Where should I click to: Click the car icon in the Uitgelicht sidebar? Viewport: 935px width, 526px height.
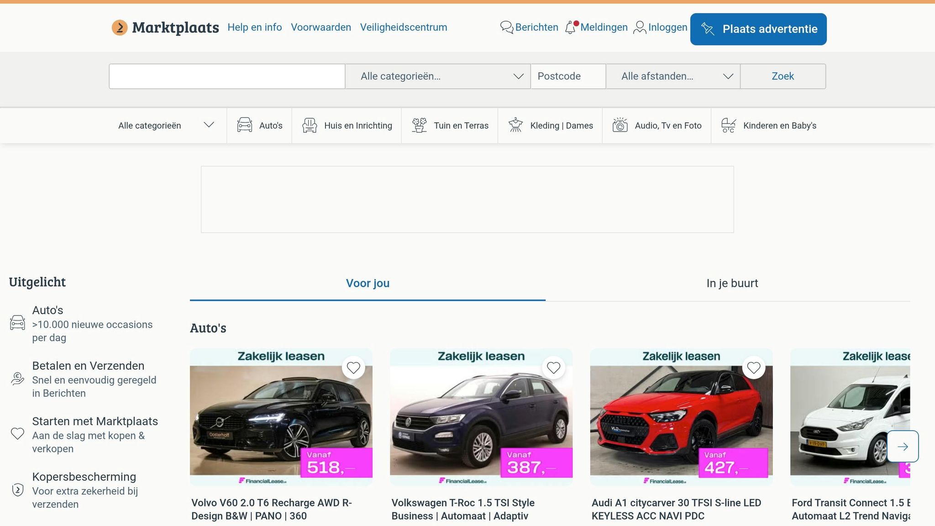point(17,323)
